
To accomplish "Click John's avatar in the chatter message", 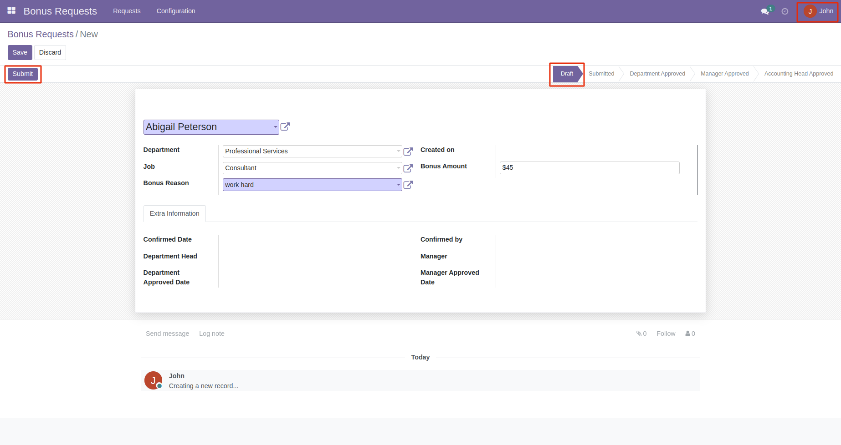I will pos(153,380).
